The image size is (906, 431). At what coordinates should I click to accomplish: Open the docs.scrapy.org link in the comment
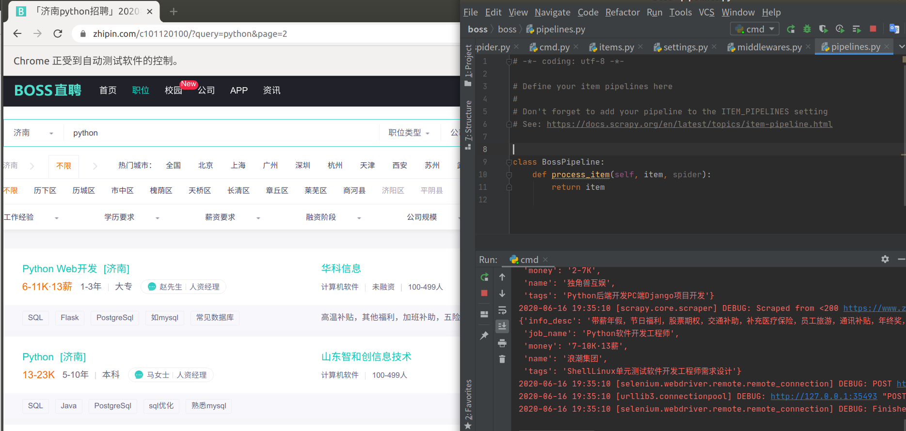coord(689,124)
